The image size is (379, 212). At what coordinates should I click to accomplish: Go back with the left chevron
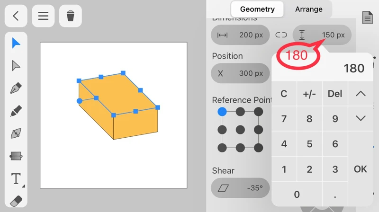point(16,16)
